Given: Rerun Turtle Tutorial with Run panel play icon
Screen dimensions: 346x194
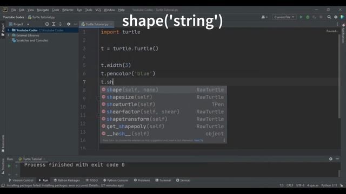Looking at the screenshot, I should point(9,166).
